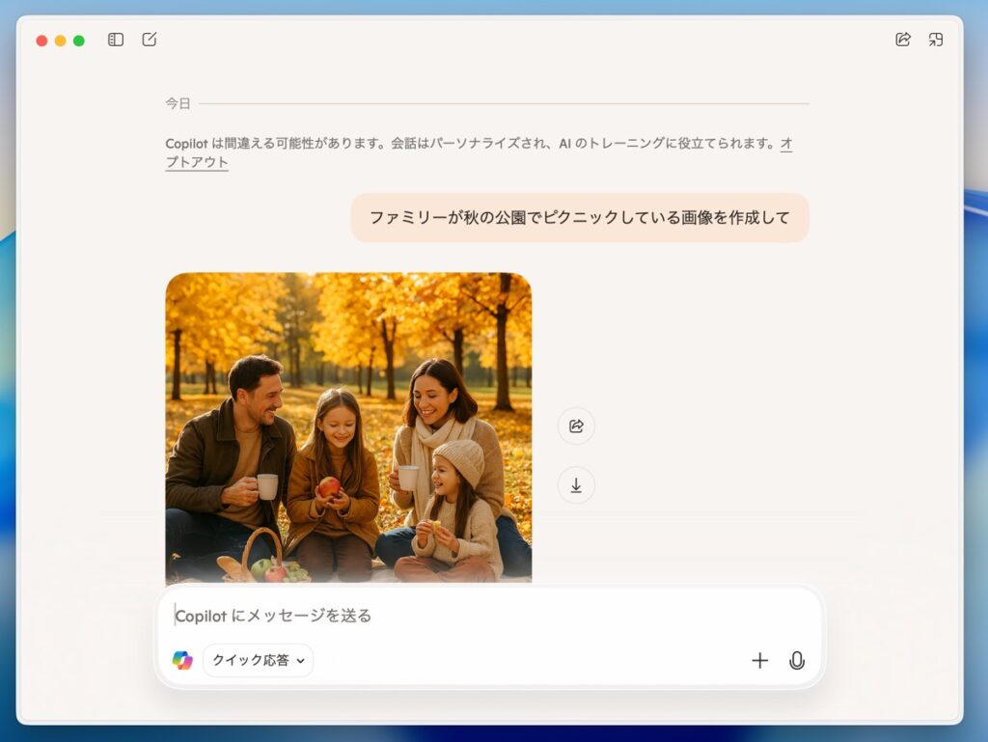Download the generated picnic image
This screenshot has width=988, height=742.
click(576, 485)
